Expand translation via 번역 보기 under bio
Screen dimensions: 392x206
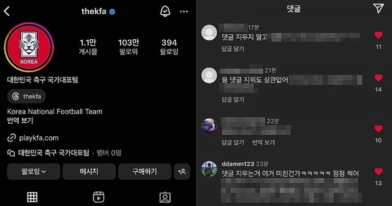(x=20, y=121)
